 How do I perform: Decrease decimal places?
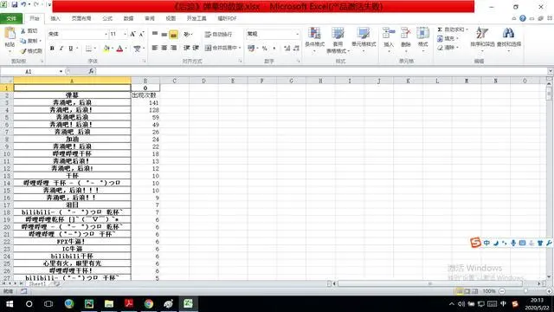pyautogui.click(x=296, y=49)
